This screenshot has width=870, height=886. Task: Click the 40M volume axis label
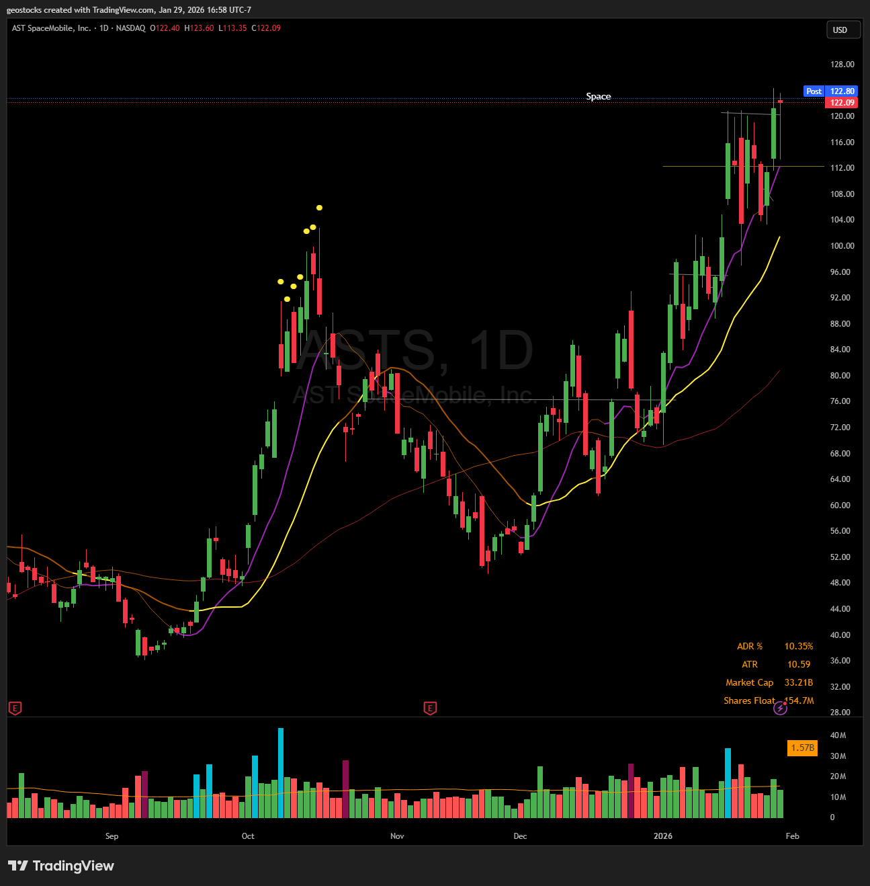838,735
